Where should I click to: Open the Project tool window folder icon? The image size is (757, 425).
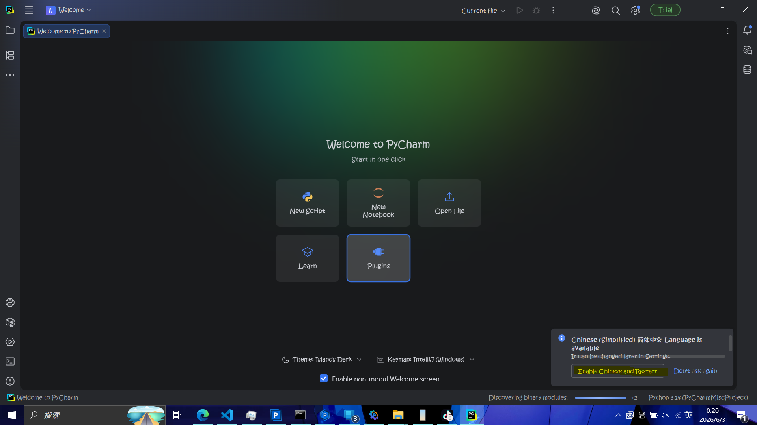(10, 30)
